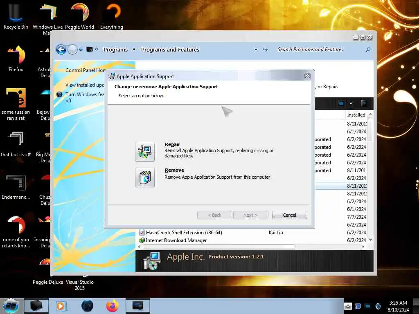Click the Apple Inc. details pane icon
The image size is (419, 314).
pos(152,261)
